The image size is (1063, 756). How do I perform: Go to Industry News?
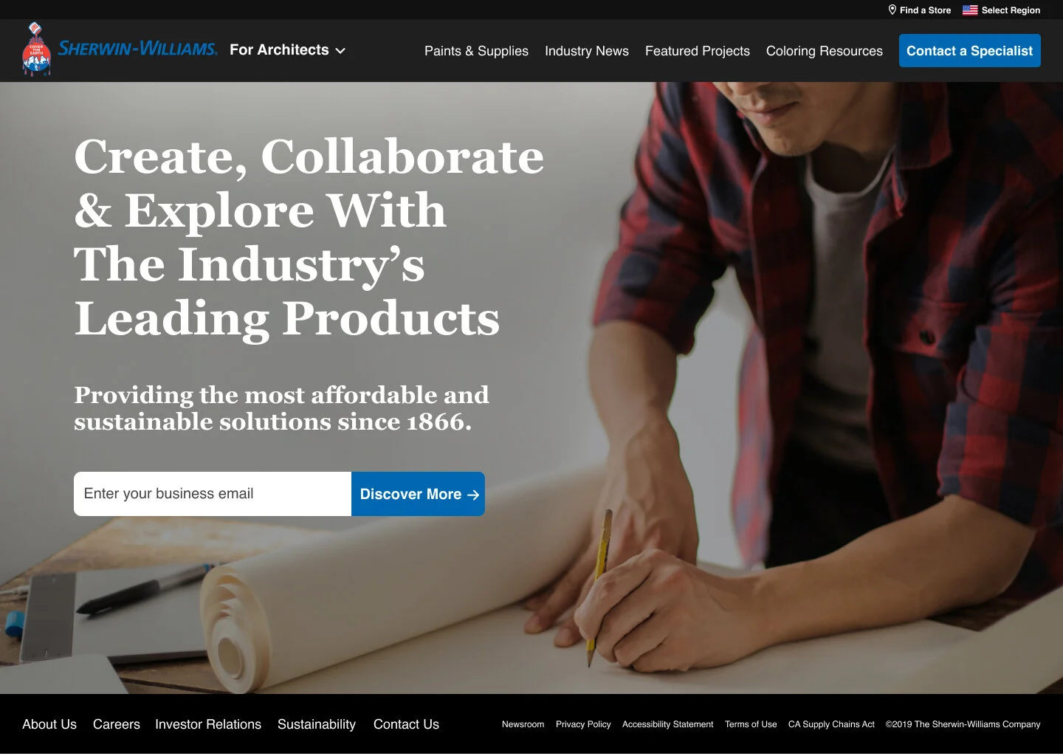coord(587,51)
